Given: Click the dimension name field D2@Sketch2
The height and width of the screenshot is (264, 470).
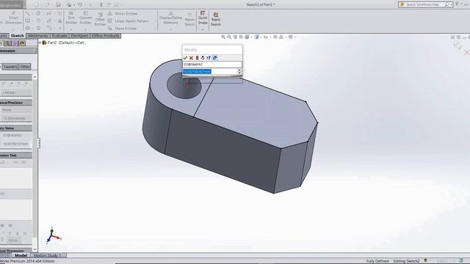Looking at the screenshot, I should click(212, 65).
